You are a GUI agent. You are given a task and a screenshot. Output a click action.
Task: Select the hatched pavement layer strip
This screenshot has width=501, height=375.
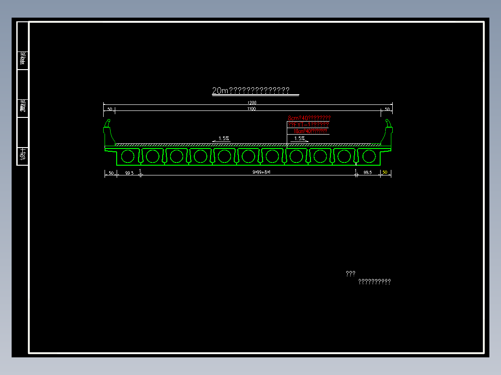click(x=248, y=145)
